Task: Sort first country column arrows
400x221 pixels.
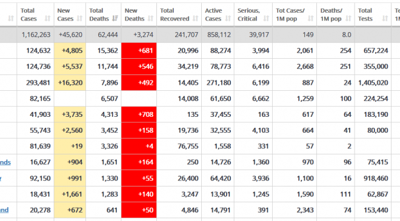Action: 11,18
